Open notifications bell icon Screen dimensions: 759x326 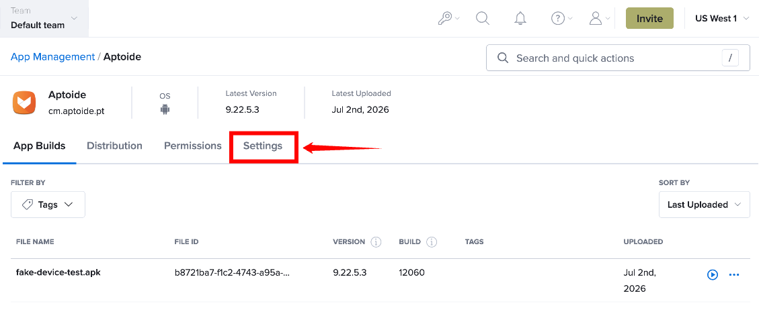click(520, 18)
